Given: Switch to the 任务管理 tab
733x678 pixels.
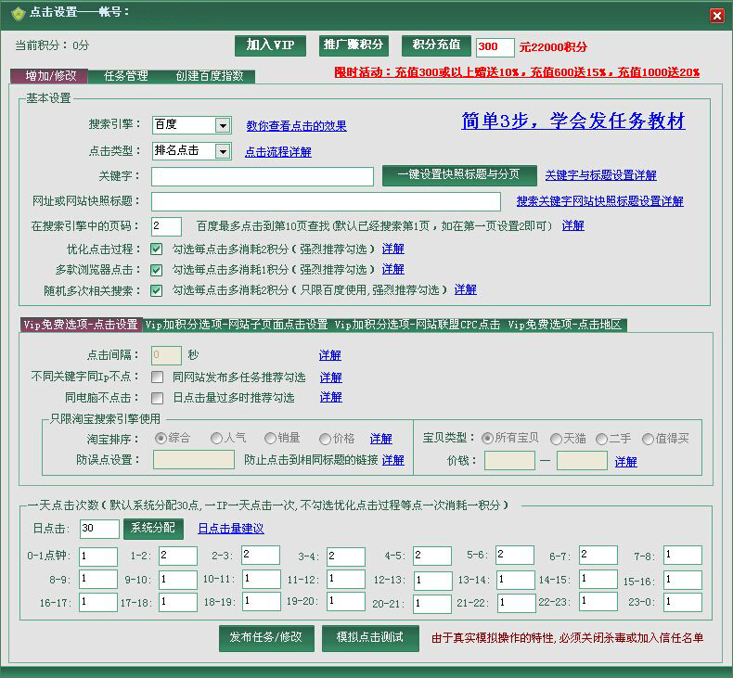Looking at the screenshot, I should click(x=125, y=76).
